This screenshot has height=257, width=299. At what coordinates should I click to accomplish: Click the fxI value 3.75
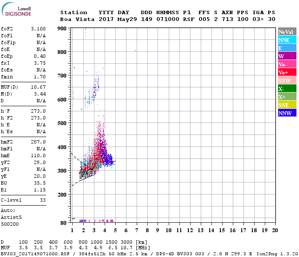coord(40,63)
